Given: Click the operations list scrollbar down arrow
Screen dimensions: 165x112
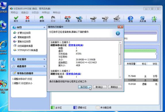Looking at the screenshot, I should (x=120, y=77).
